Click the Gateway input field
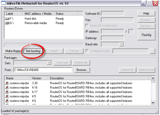Viewport: 160px width, 115px height. (x=112, y=38)
